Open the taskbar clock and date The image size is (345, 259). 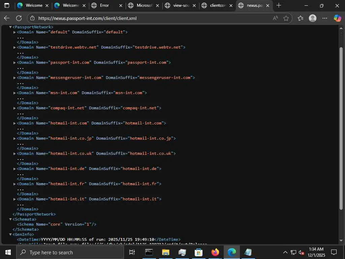click(316, 252)
